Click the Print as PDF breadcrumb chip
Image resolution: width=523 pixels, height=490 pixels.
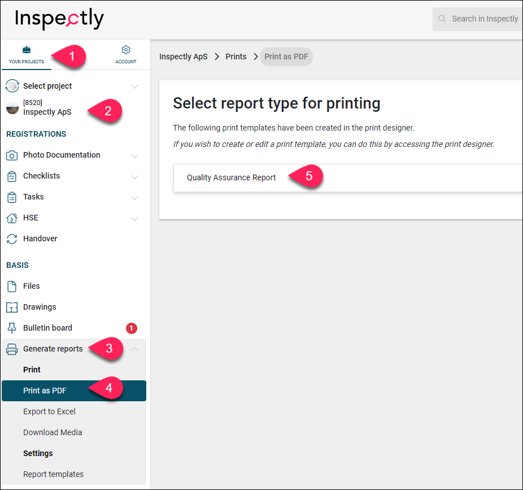[286, 57]
